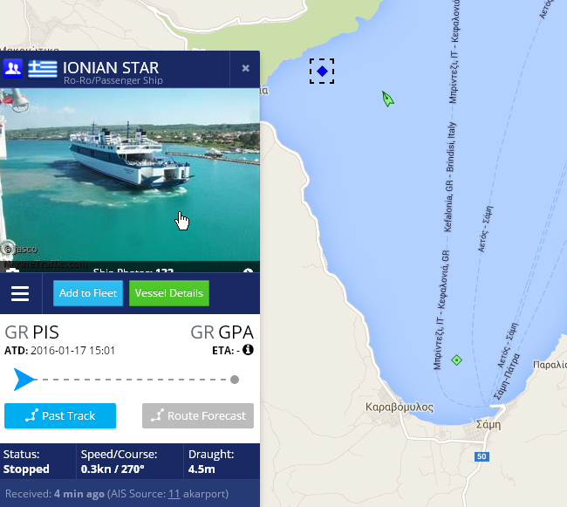
Task: Click the road 50 shield marker
Action: [482, 456]
